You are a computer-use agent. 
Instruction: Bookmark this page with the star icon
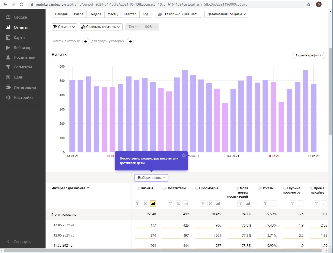pos(309,4)
